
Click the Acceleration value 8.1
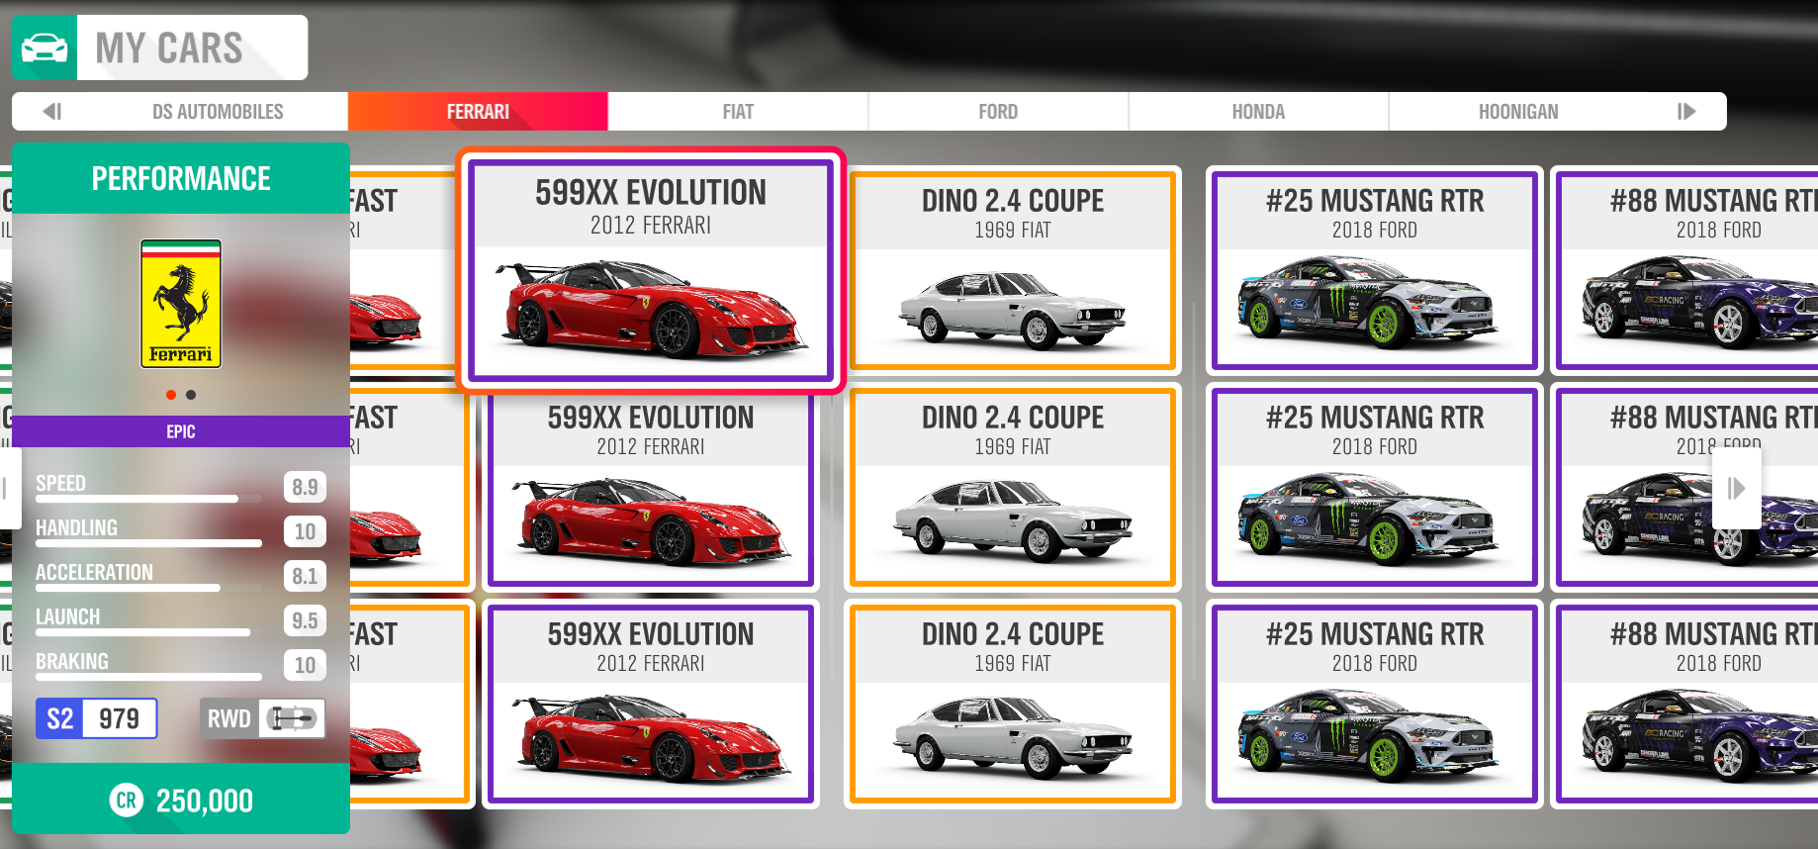coord(305,576)
